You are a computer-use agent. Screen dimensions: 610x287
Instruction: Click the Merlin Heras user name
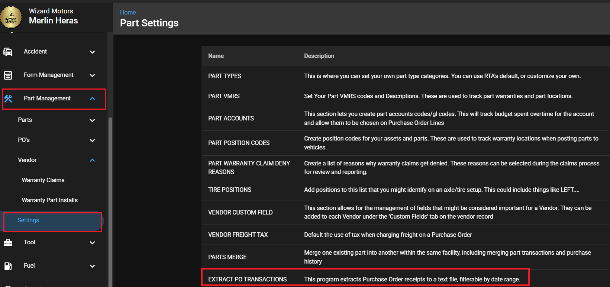point(54,21)
